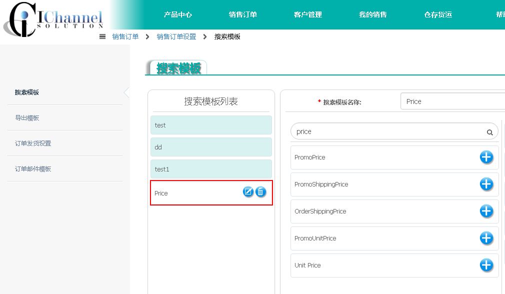Go to 销售订单设置 in the breadcrumb
Screen dimensions: 505x294
[176, 36]
